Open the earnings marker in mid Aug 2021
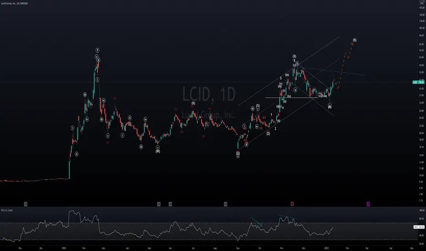The image size is (426, 251). point(225,204)
